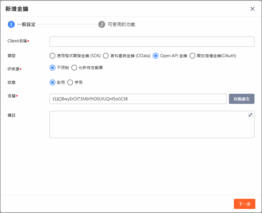Click the step 2 number circle
The width and height of the screenshot is (262, 213).
(101, 24)
